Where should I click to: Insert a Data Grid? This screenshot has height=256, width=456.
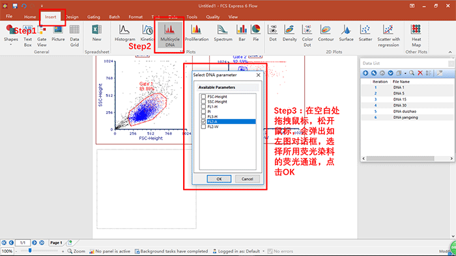(x=74, y=35)
